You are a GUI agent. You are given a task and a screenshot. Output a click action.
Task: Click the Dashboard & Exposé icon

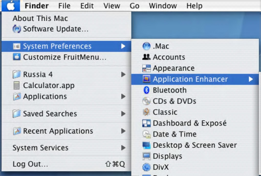[146, 123]
